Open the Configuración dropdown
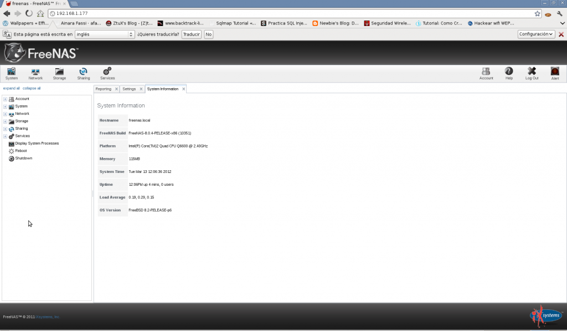Screen dimensions: 567x331 536,34
